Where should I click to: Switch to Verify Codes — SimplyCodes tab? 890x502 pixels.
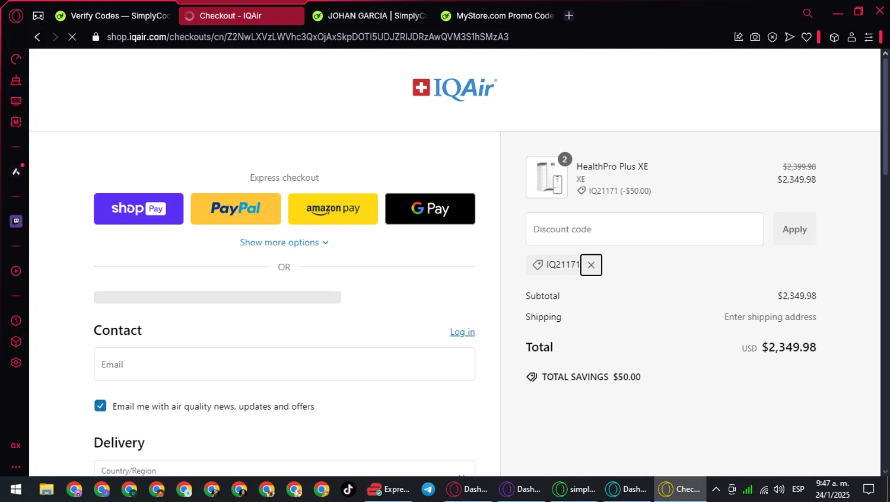tap(113, 16)
